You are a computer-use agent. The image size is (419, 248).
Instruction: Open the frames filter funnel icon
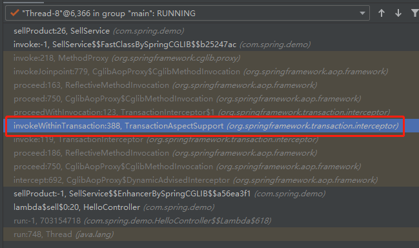pyautogui.click(x=415, y=13)
